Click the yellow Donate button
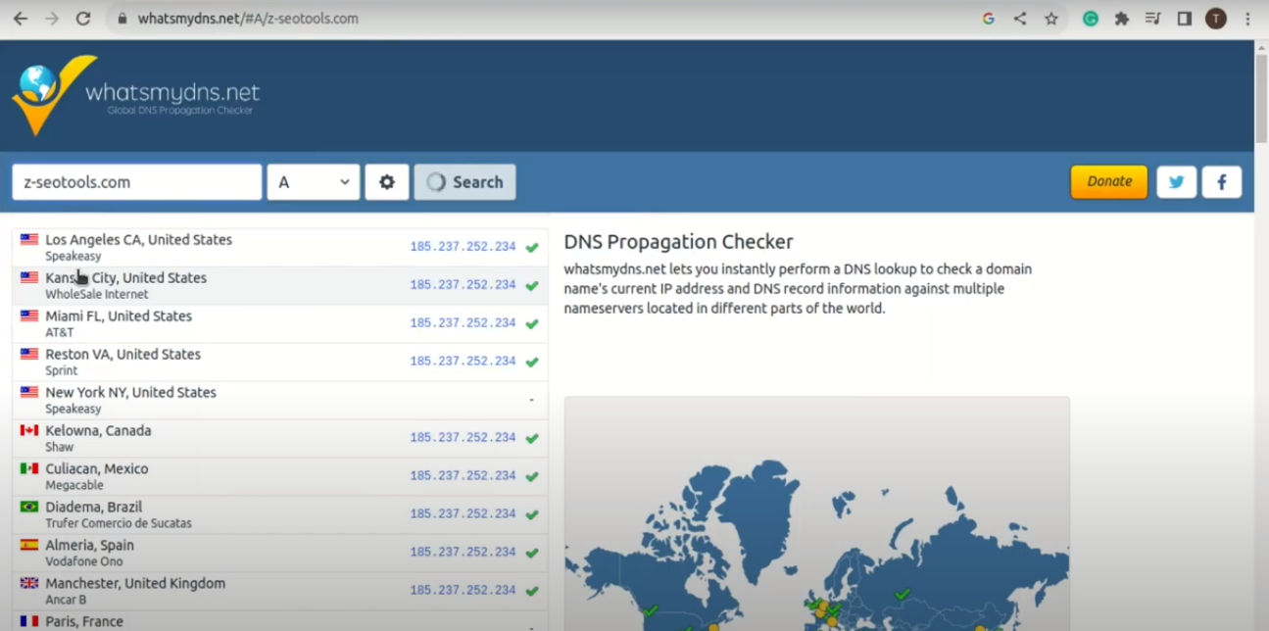The width and height of the screenshot is (1269, 631). tap(1109, 182)
